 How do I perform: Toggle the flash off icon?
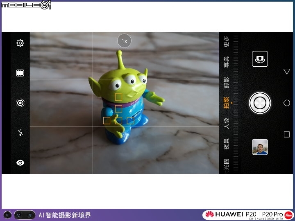pos(20,133)
